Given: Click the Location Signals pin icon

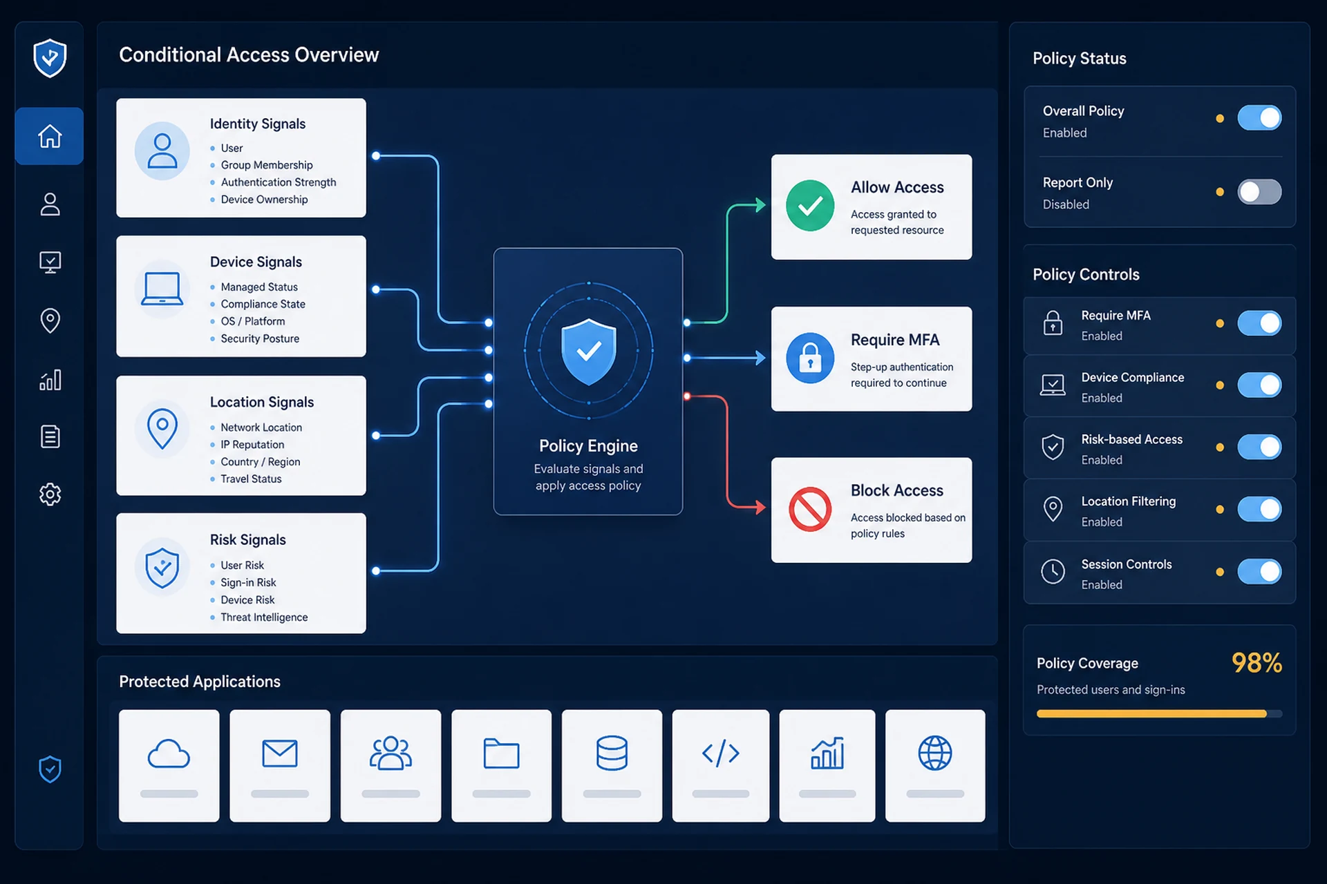Looking at the screenshot, I should pos(162,428).
